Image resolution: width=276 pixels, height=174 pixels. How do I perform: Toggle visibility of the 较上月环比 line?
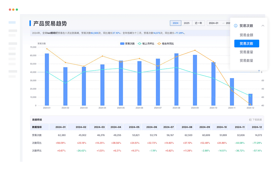[x=148, y=44]
